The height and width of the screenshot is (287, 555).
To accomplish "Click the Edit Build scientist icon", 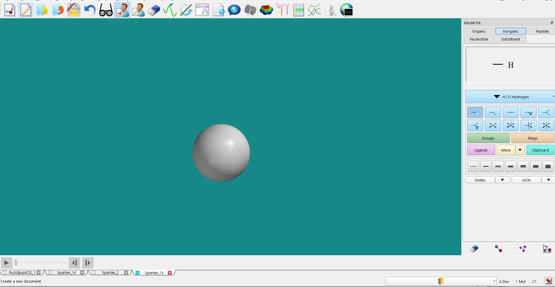I will (x=122, y=10).
